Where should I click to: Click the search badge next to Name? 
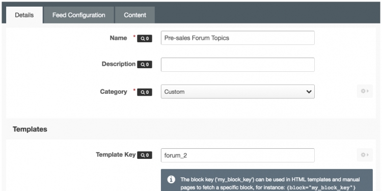coord(145,39)
